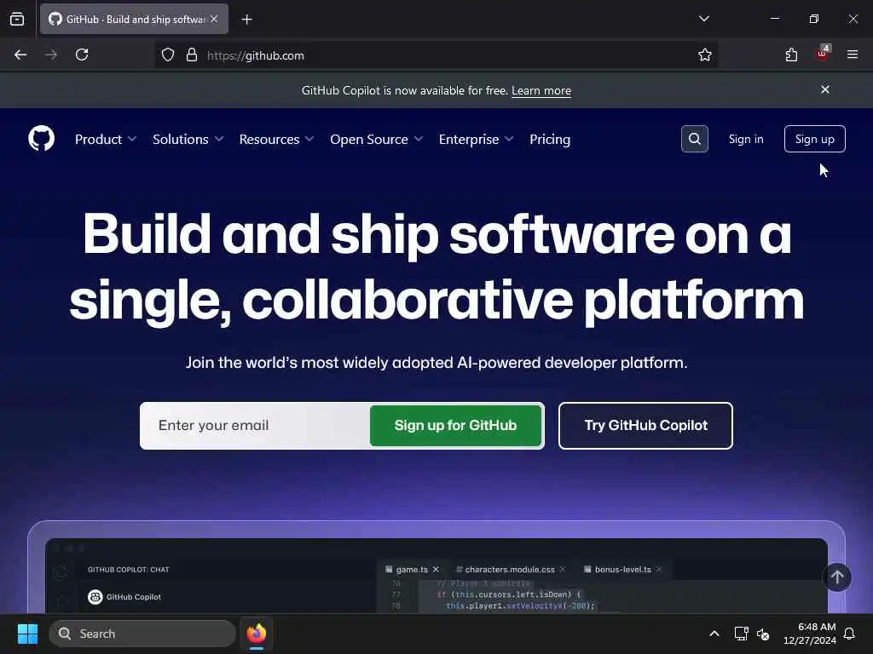
Task: Click the uBlock Origin extension icon
Action: tap(823, 54)
